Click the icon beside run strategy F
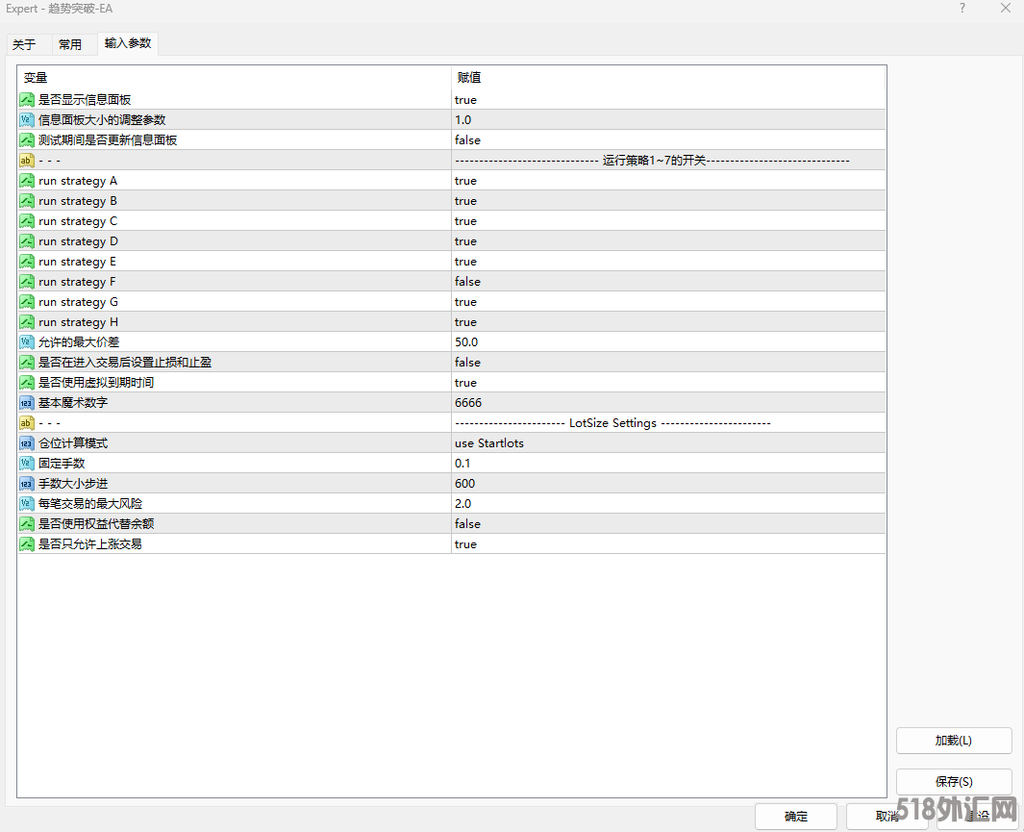Screen dimensions: 1024x832 coord(27,282)
